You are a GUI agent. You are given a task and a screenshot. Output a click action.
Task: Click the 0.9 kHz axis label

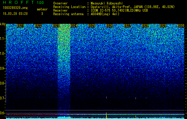(3, 68)
